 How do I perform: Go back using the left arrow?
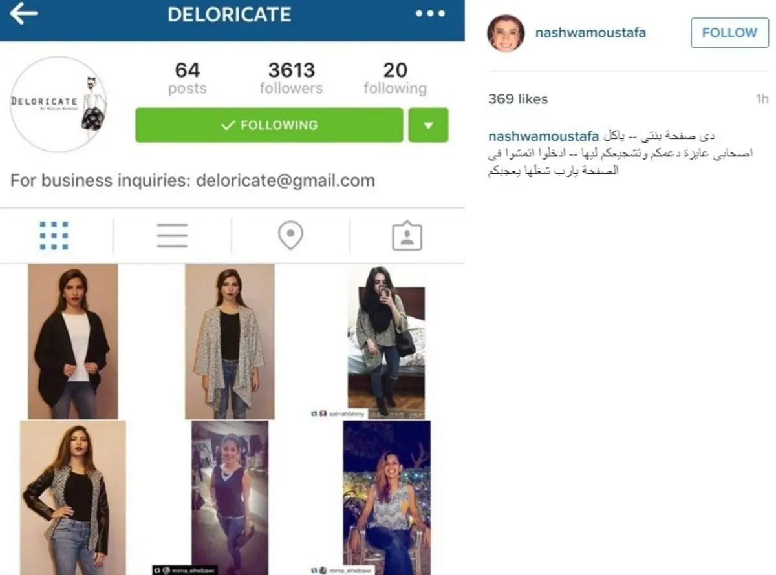(x=23, y=14)
